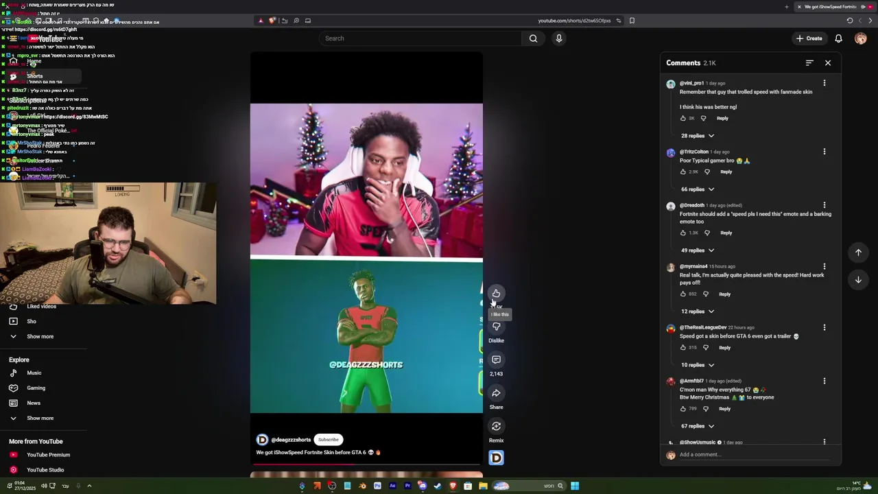
Task: Expand 67 replies under @Armftbl7 comment
Action: click(698, 426)
